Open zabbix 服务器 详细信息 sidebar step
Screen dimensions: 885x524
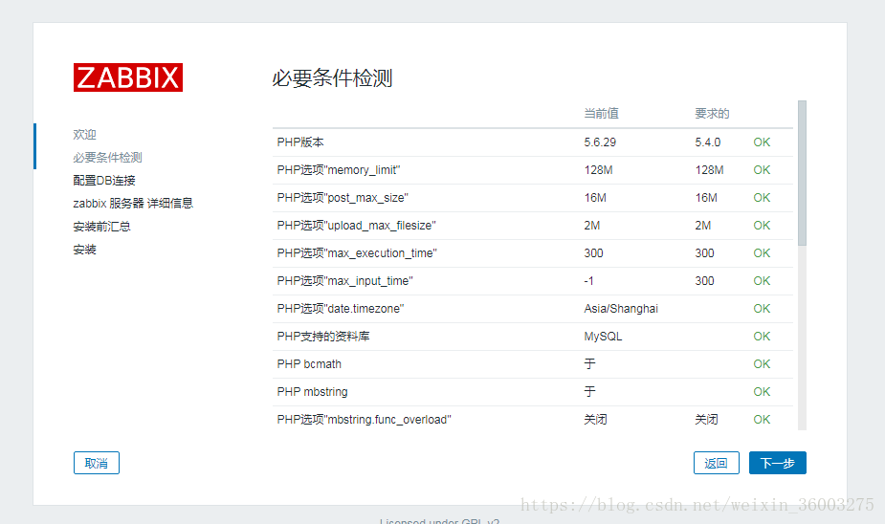[133, 203]
